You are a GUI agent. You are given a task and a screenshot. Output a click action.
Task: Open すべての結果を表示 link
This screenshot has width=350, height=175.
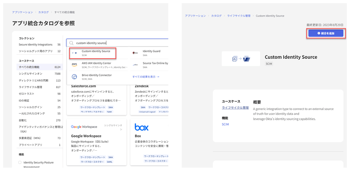[146, 77]
